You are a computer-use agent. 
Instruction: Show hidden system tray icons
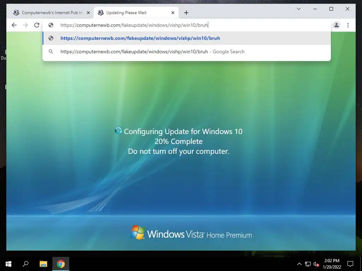tap(299, 264)
